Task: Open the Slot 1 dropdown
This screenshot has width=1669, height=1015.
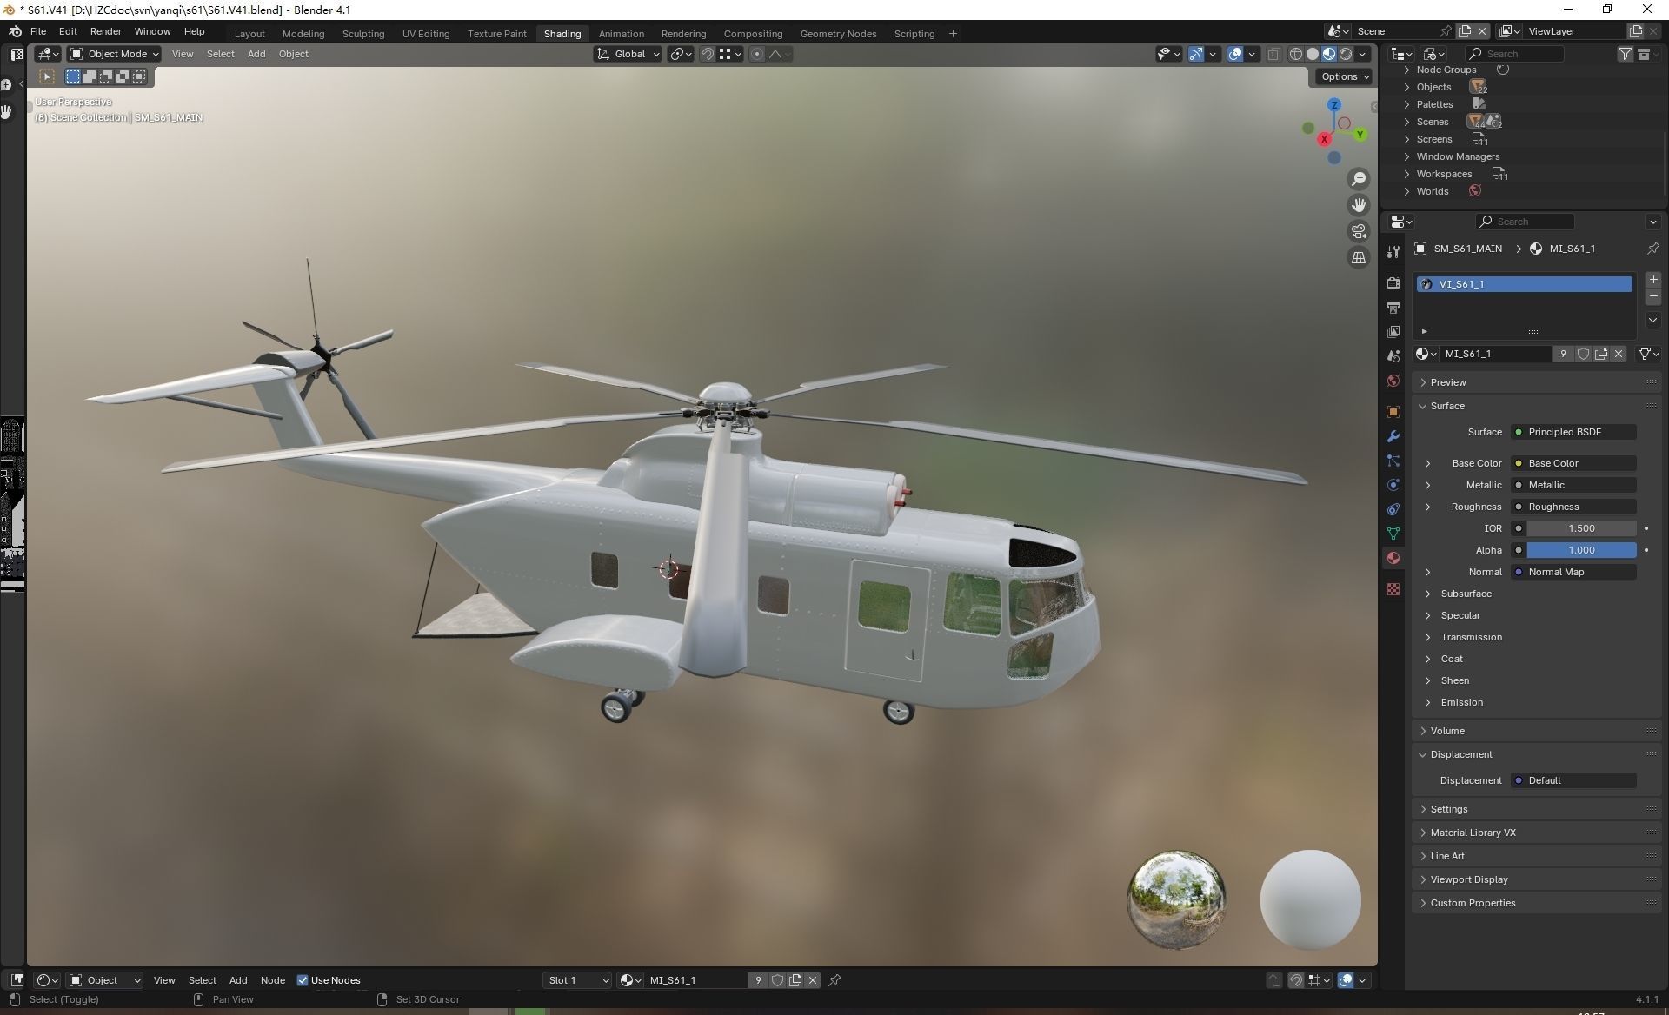Action: [x=578, y=980]
